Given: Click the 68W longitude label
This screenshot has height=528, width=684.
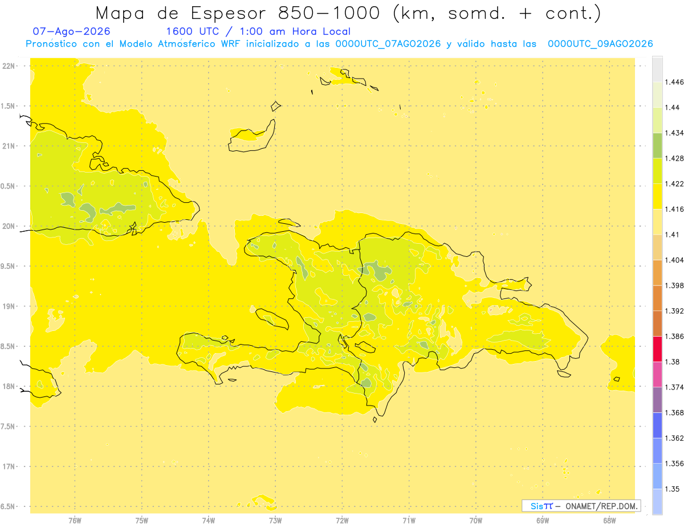Looking at the screenshot, I should pos(609,521).
